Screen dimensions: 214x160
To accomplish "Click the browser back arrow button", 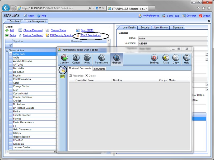I will tap(6, 8).
